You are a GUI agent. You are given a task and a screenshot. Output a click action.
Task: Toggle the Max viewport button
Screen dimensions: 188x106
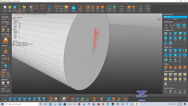point(66,7)
